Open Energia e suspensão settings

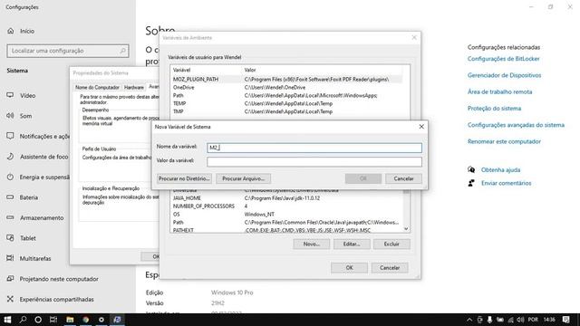[38, 177]
